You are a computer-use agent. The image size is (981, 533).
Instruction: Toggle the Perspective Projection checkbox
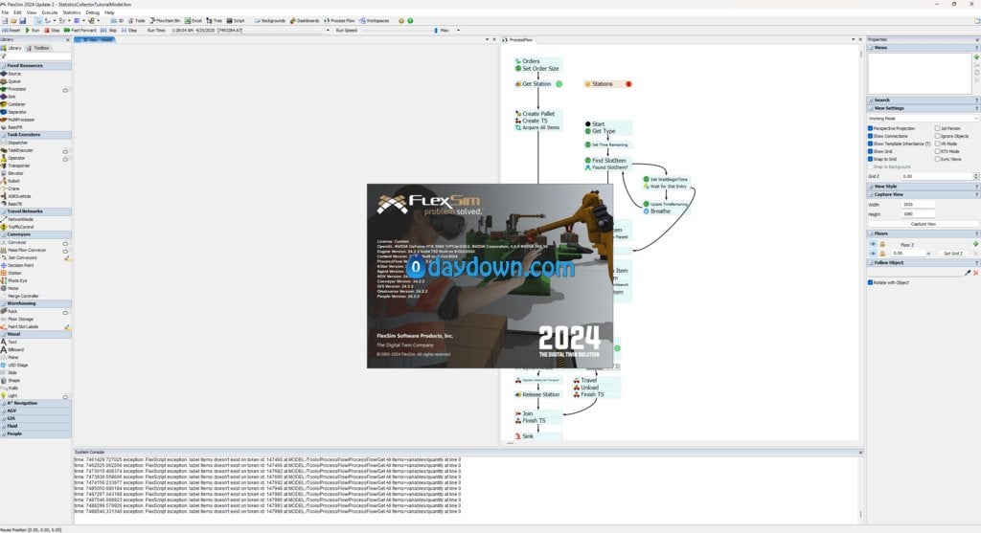[x=870, y=128]
